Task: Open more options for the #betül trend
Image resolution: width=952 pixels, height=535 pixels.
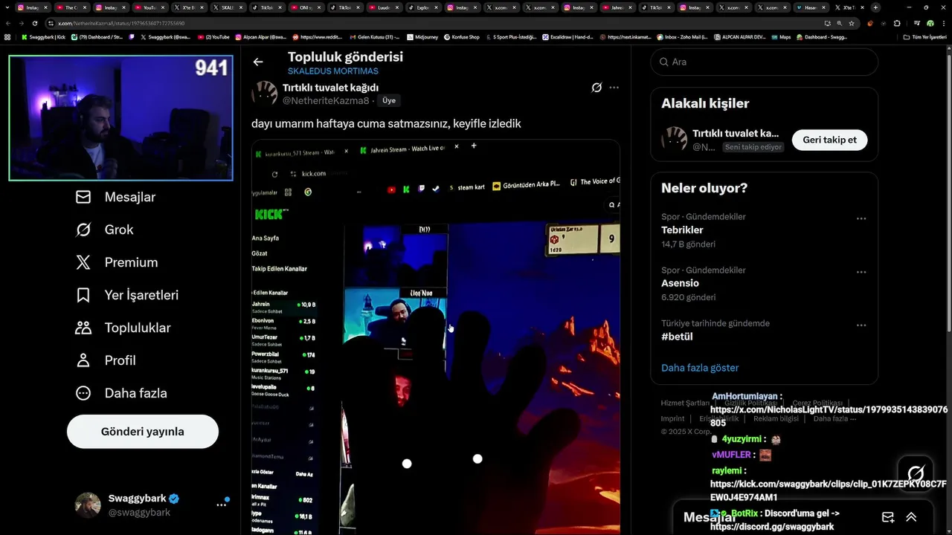Action: [861, 325]
